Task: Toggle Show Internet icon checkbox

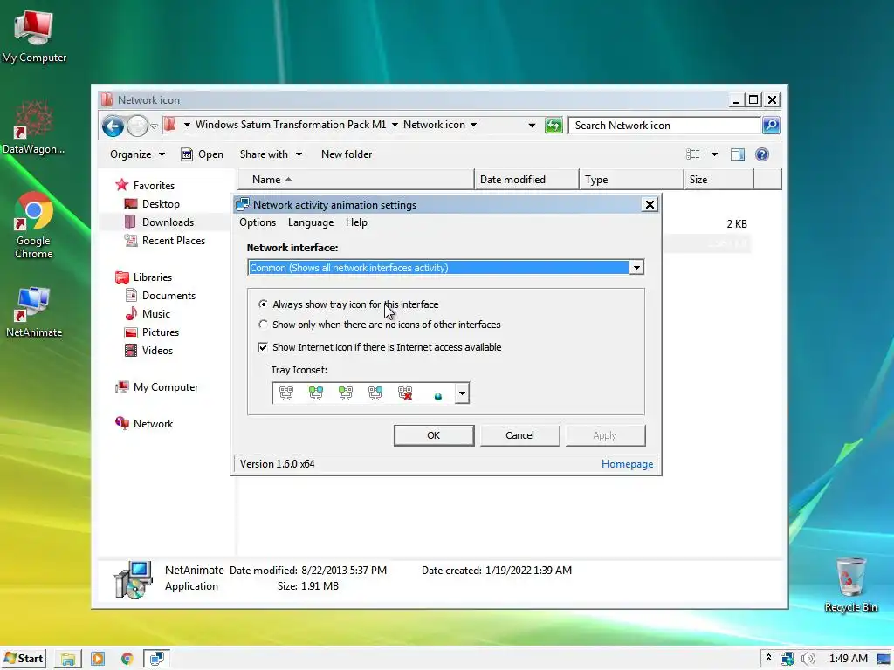Action: point(263,347)
